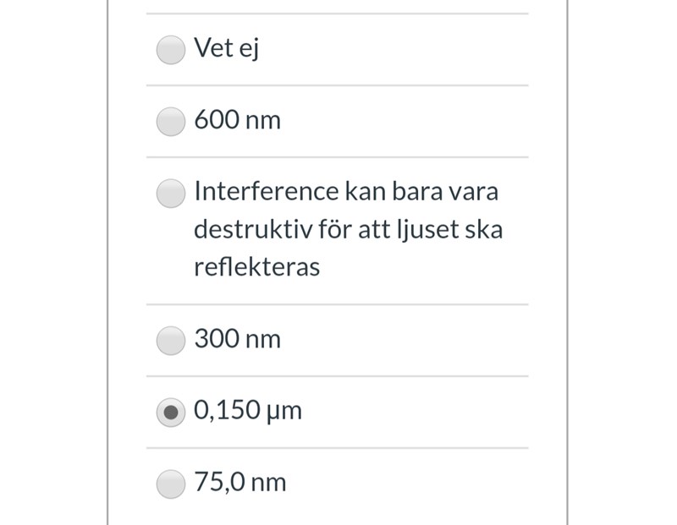677x525 pixels.
Task: Click the "0,150 µm" answer text
Action: (x=247, y=411)
